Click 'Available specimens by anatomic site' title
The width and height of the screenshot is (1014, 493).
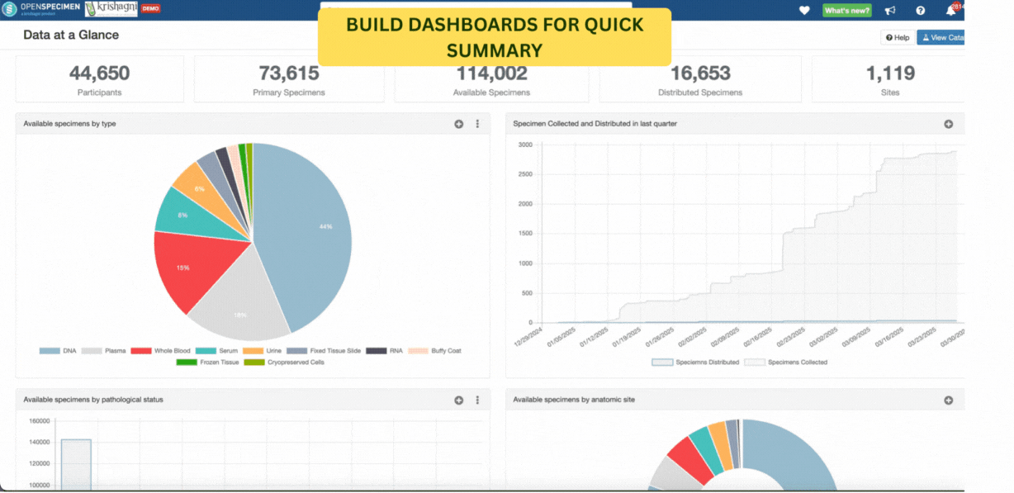(x=574, y=400)
